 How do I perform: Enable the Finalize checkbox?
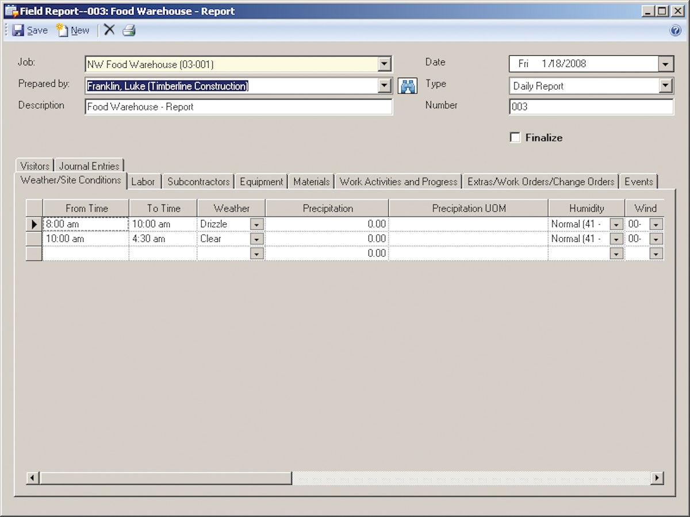coord(515,137)
